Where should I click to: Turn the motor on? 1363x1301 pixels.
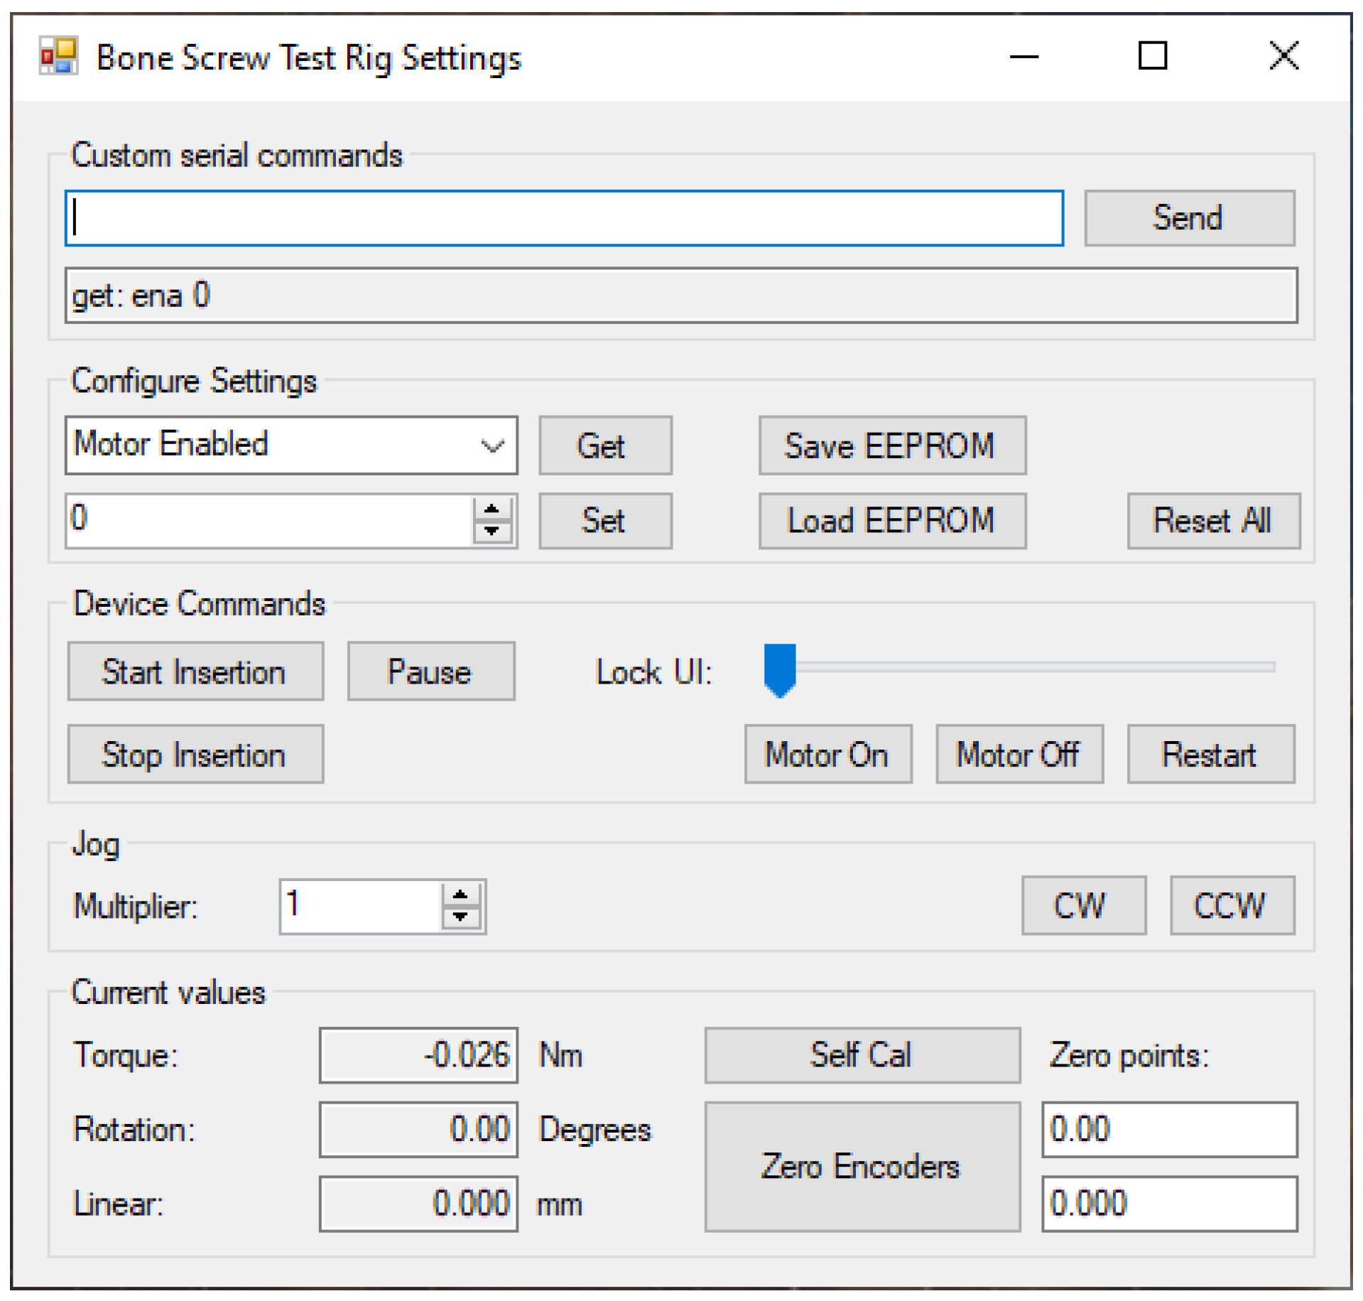[x=827, y=754]
